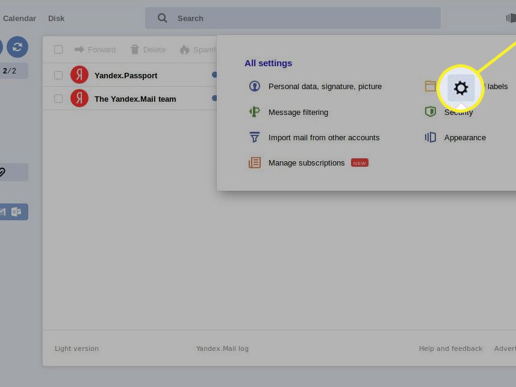Click the Import mail funnel icon
This screenshot has height=387, width=516.
254,137
